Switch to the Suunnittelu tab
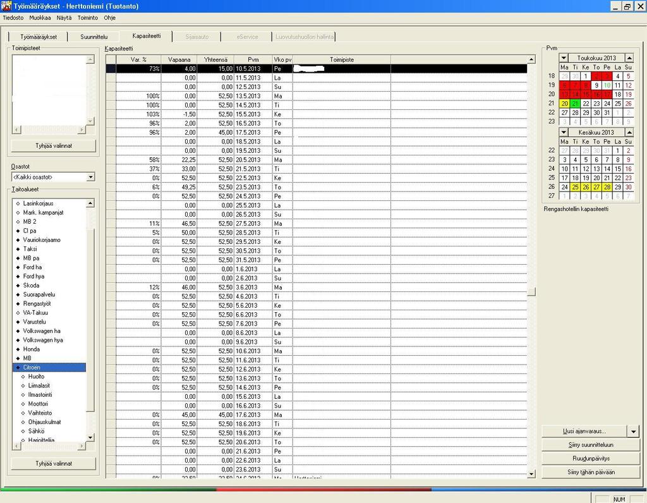Image resolution: width=647 pixels, height=503 pixels. [94, 37]
